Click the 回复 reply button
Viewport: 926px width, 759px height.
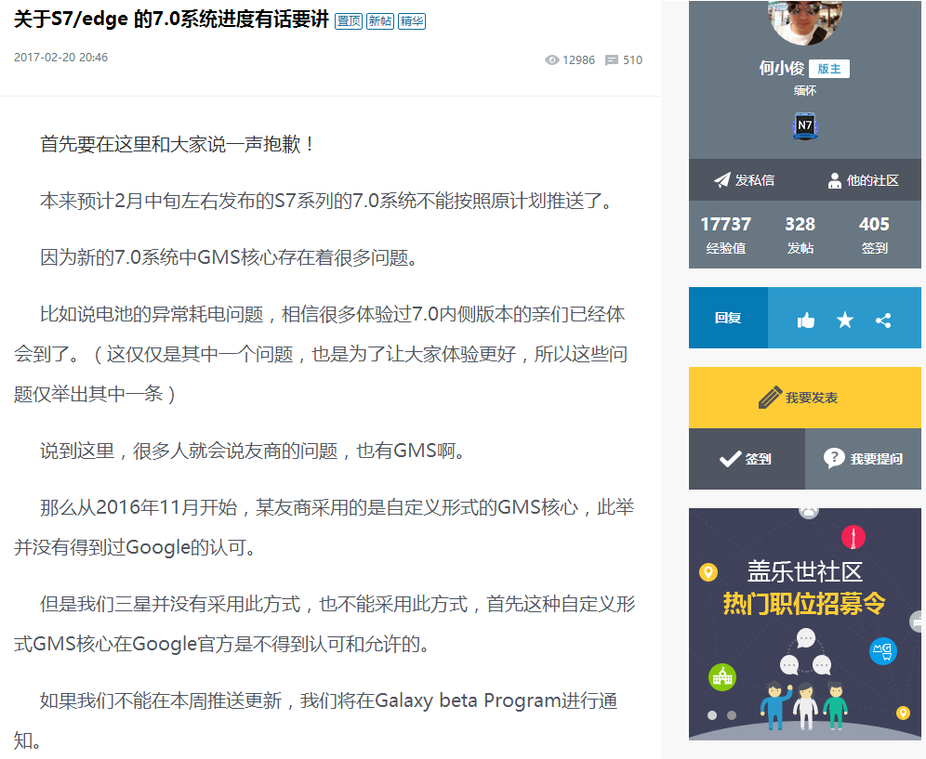click(728, 318)
